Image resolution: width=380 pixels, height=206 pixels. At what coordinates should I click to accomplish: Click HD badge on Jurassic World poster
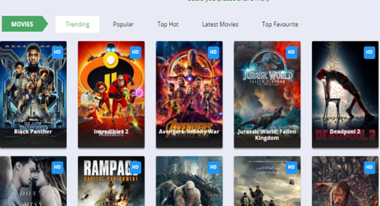coord(291,52)
